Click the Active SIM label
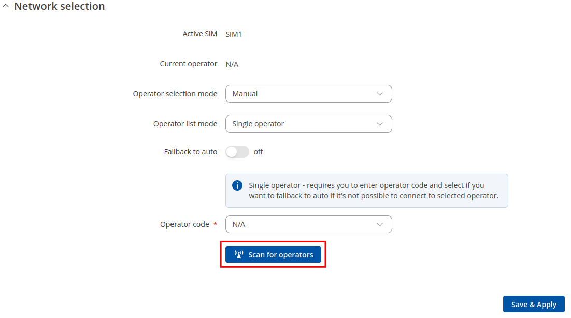 [x=200, y=34]
